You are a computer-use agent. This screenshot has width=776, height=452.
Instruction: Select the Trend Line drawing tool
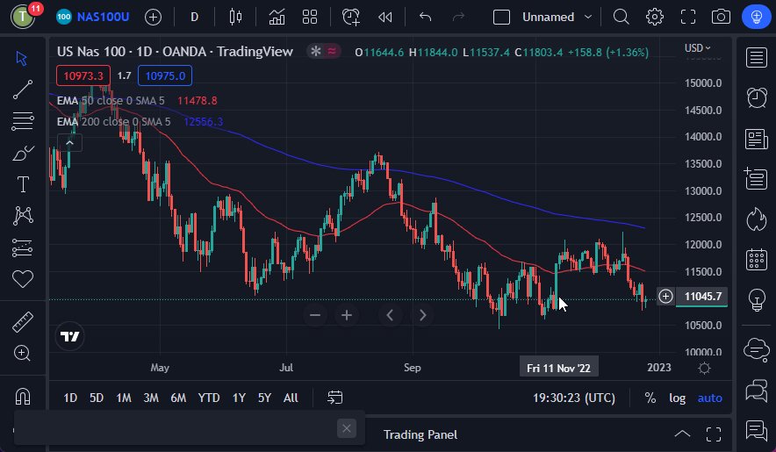(23, 89)
